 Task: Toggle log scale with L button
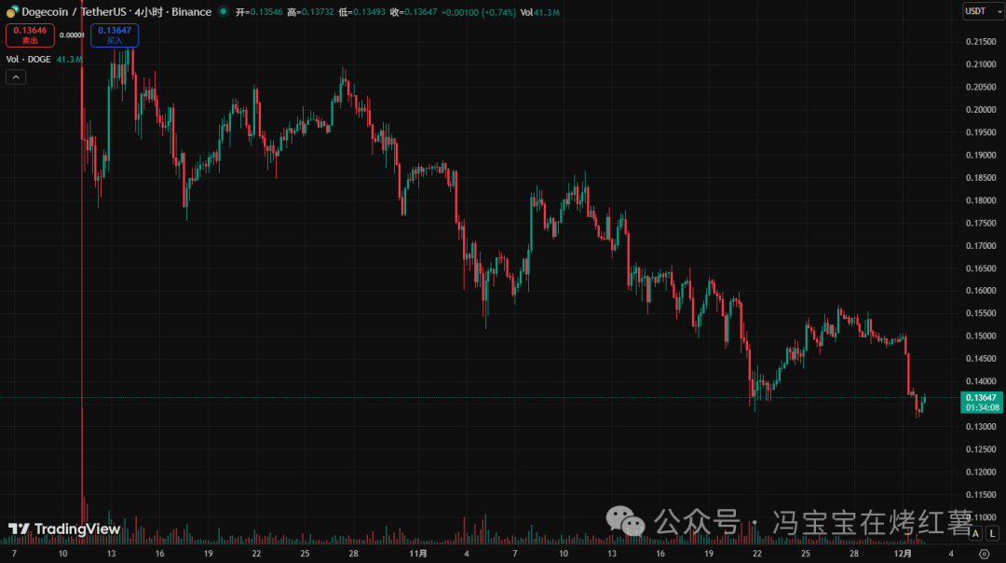click(x=993, y=533)
